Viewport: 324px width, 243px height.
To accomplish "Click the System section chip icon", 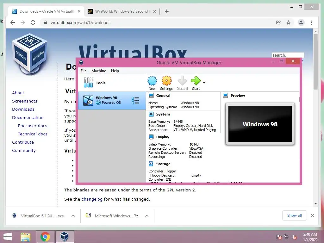I will (151, 114).
